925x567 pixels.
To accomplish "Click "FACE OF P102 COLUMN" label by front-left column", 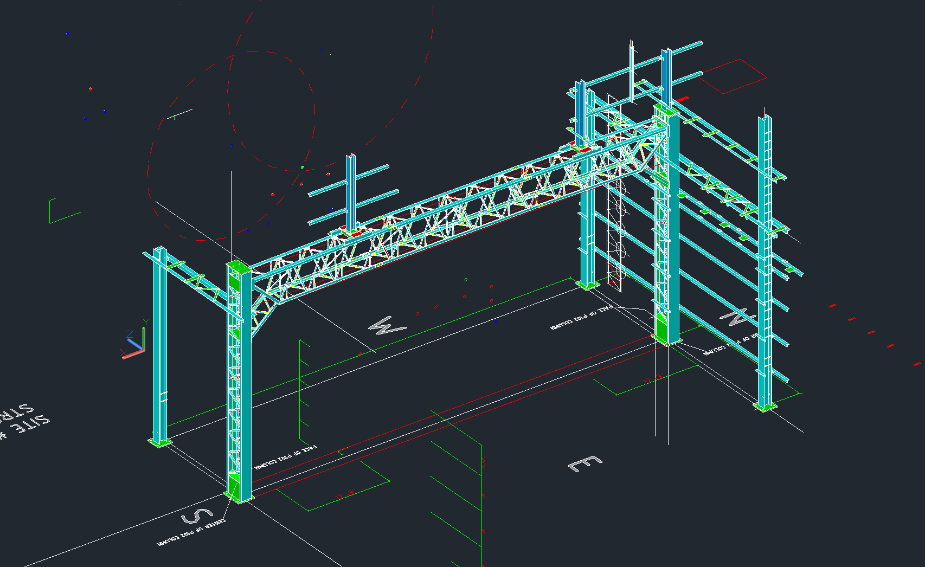I will click(286, 456).
